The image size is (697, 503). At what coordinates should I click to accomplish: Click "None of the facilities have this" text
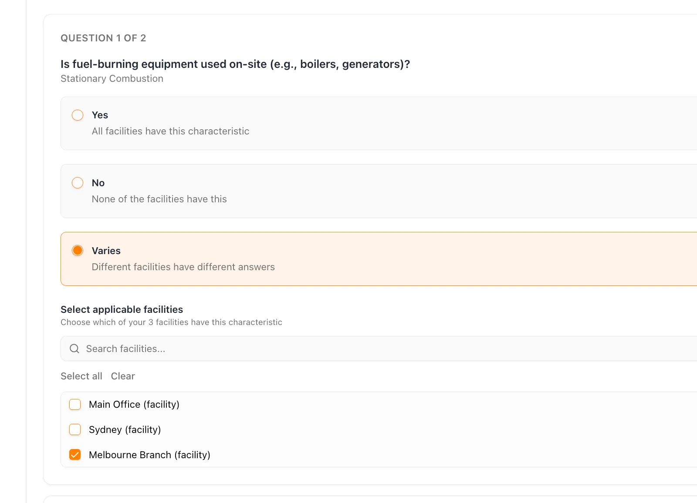click(159, 199)
